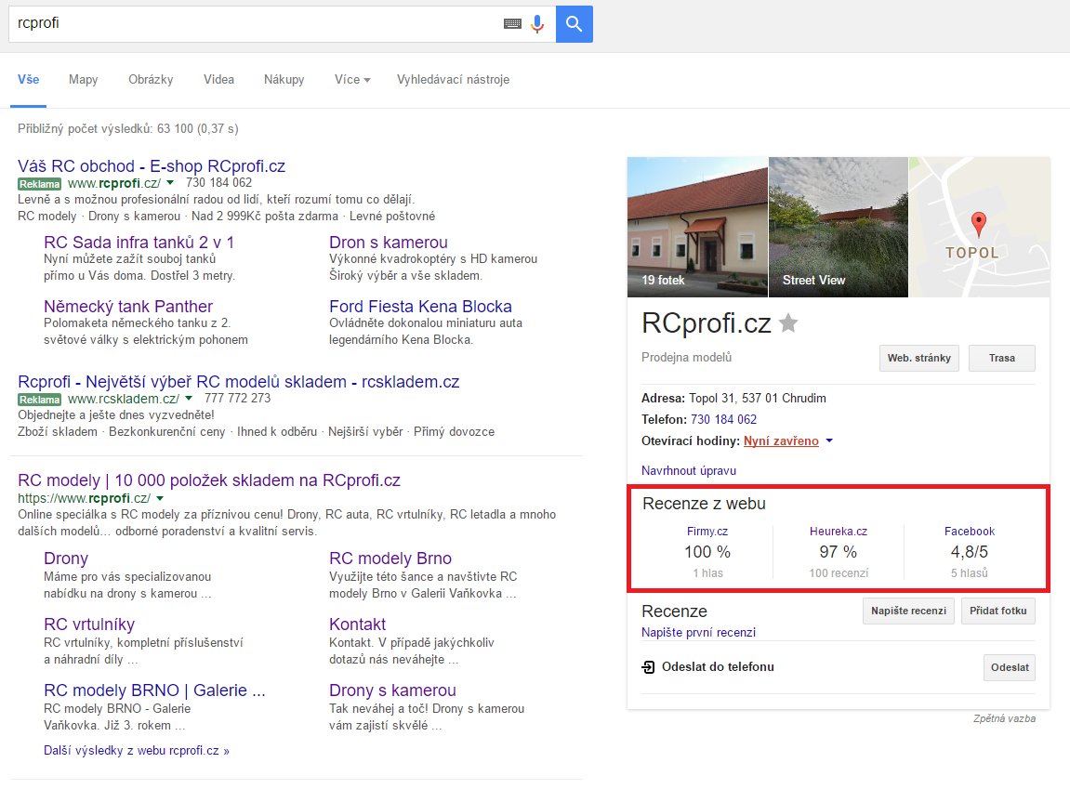Click the blue magnifier search button
The height and width of the screenshot is (789, 1070).
574,24
